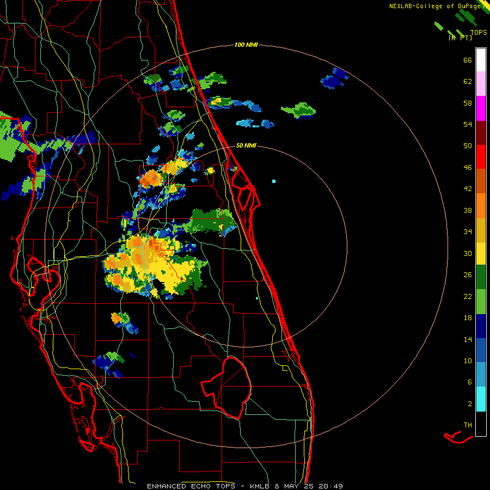
Task: Click the navy echo cell near 100 NMI ring
Action: 334,78
